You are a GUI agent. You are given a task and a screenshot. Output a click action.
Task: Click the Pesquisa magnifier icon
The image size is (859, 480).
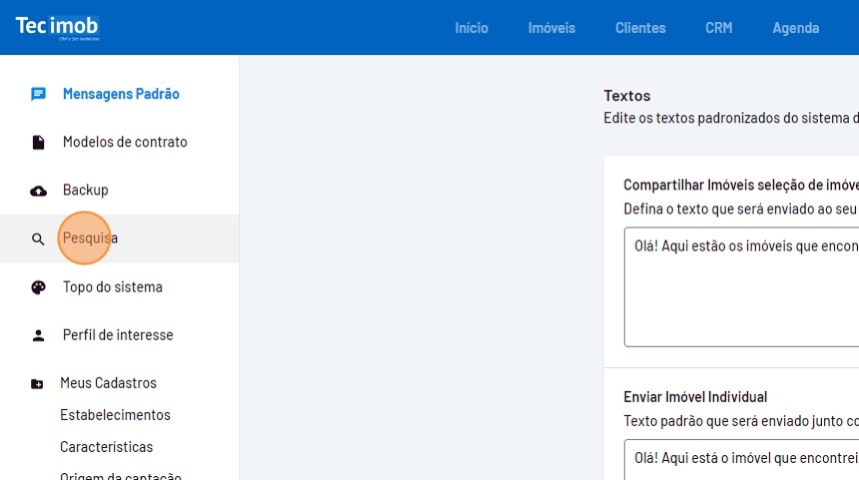pos(38,240)
